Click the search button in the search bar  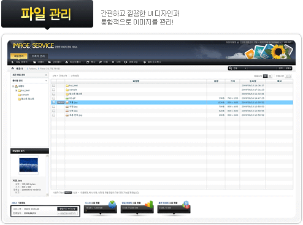[x=281, y=68]
